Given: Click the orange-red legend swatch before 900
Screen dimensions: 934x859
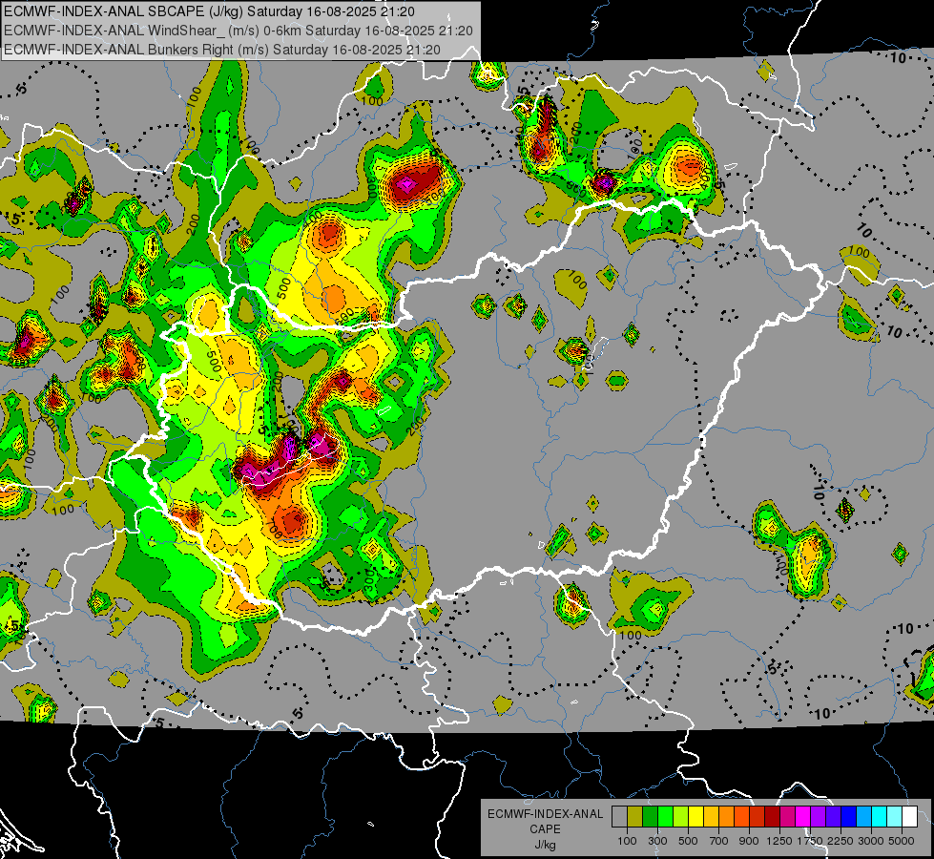Looking at the screenshot, I should pos(741,817).
